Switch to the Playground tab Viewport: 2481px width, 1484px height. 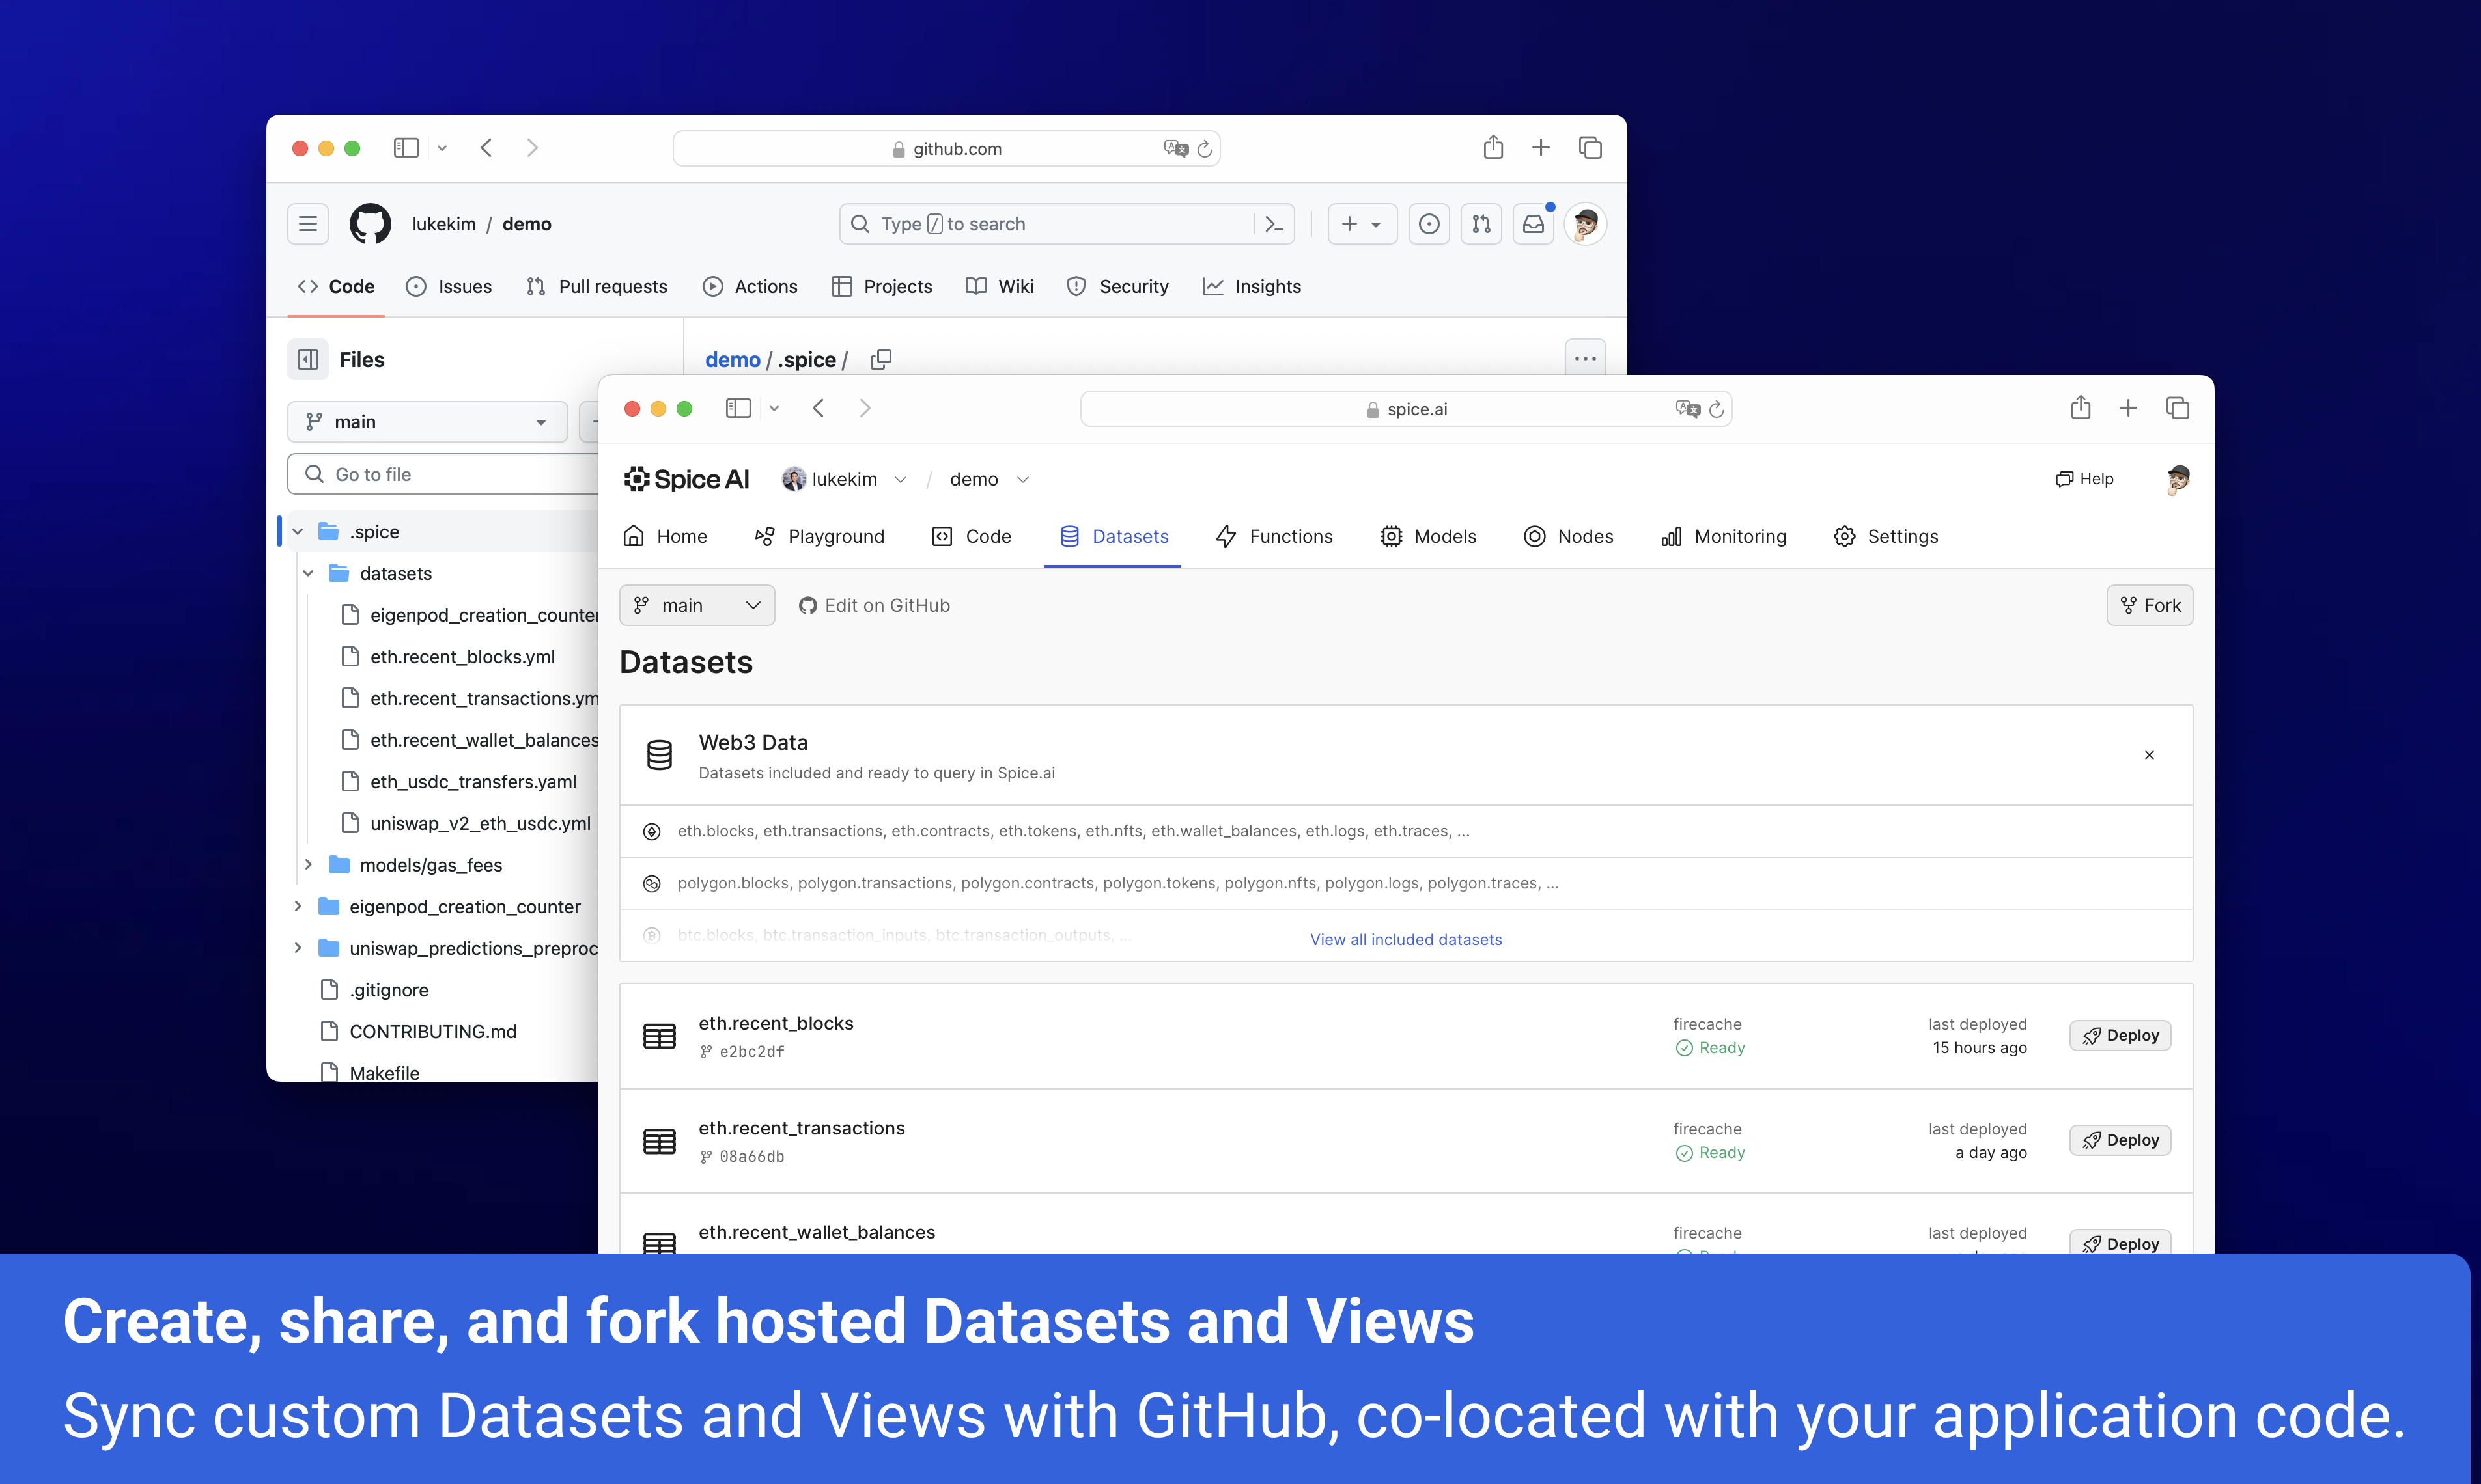819,537
